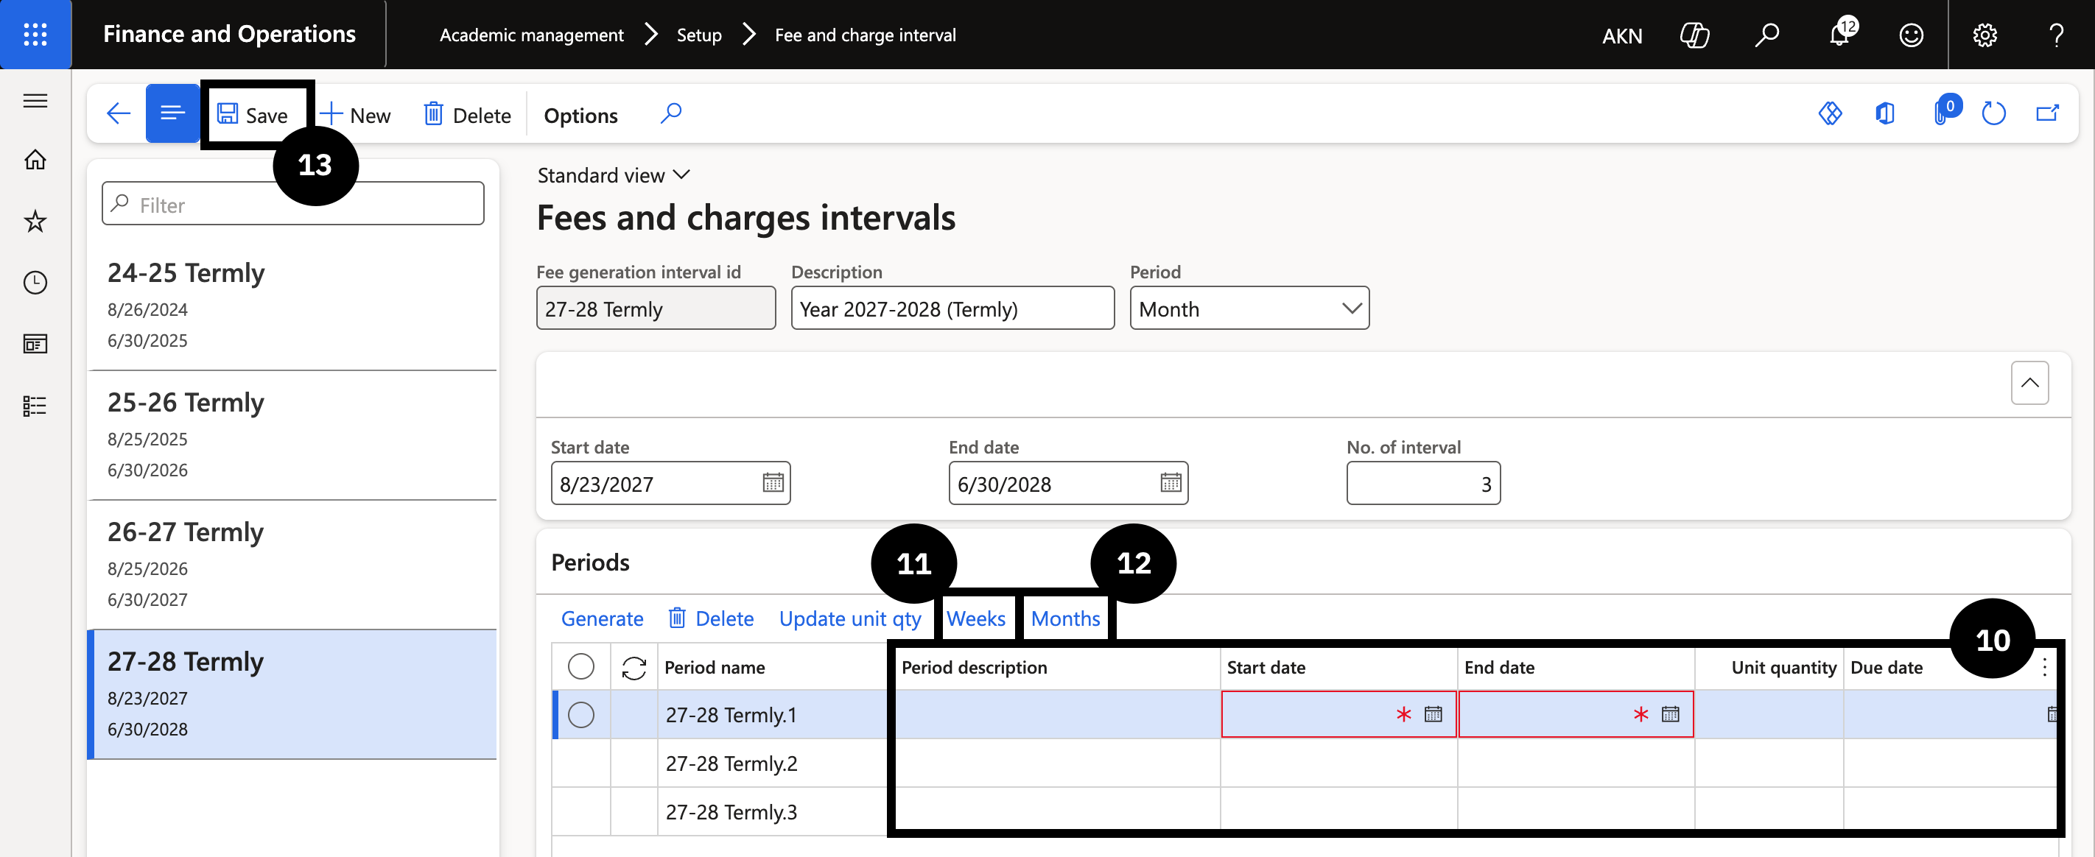
Task: Click the Power Apps diamond icon
Action: (1830, 114)
